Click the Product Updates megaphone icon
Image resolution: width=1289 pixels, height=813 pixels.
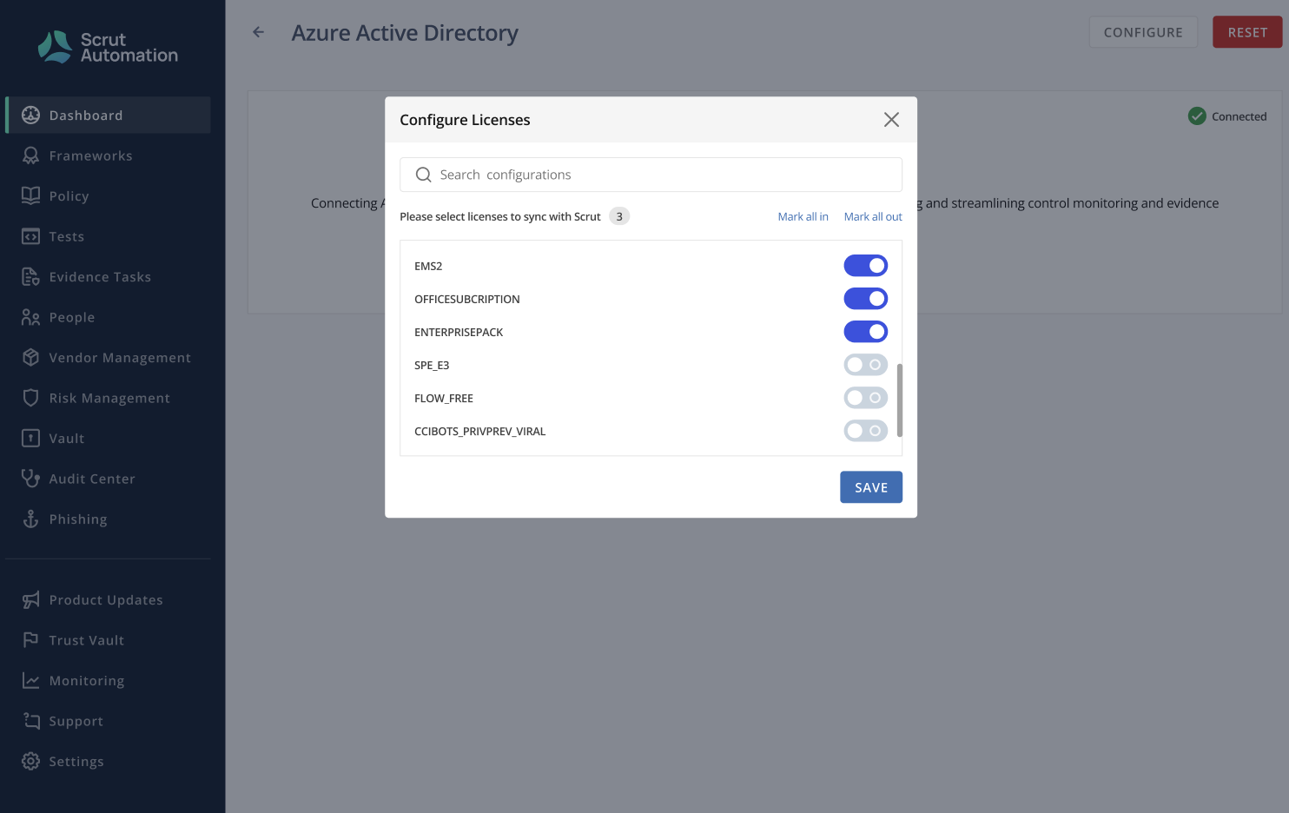pos(30,600)
